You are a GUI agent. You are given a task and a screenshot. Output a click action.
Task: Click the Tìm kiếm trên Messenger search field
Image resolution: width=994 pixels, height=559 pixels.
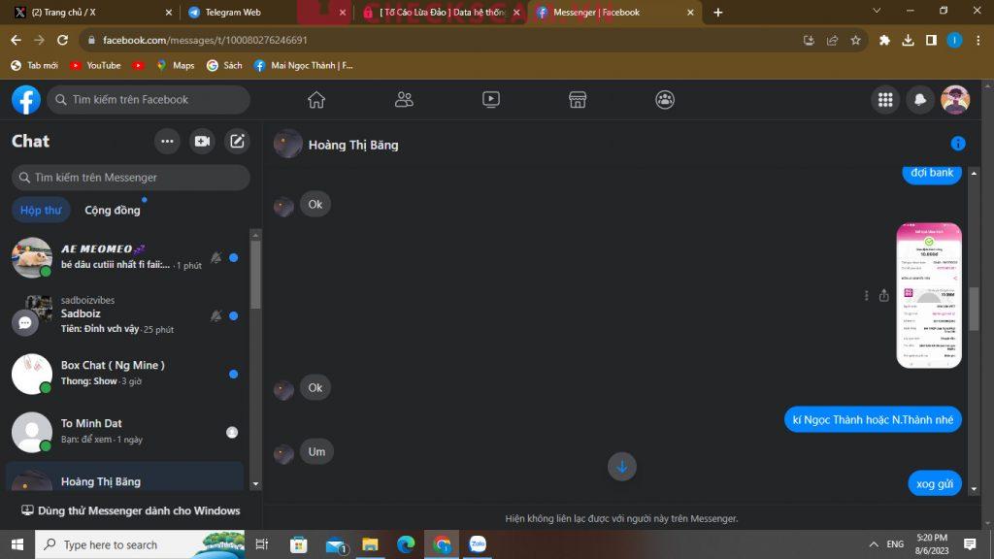(131, 178)
